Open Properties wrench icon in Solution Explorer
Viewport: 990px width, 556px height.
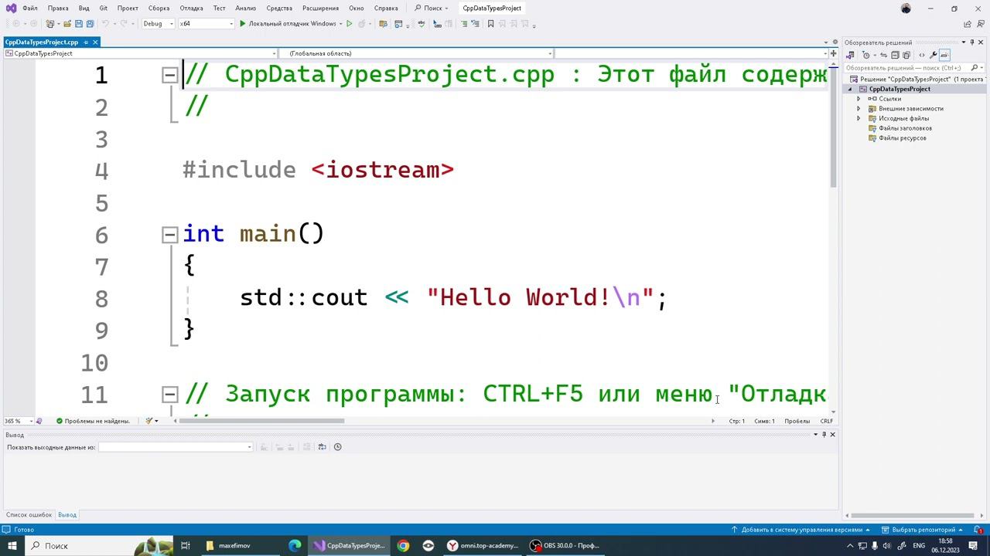pos(933,56)
